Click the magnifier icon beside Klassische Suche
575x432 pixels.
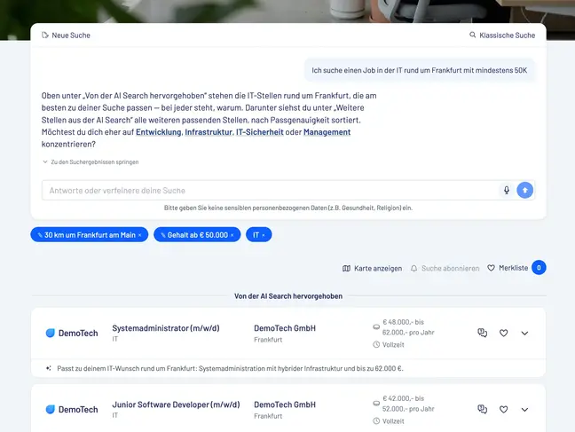pos(473,35)
